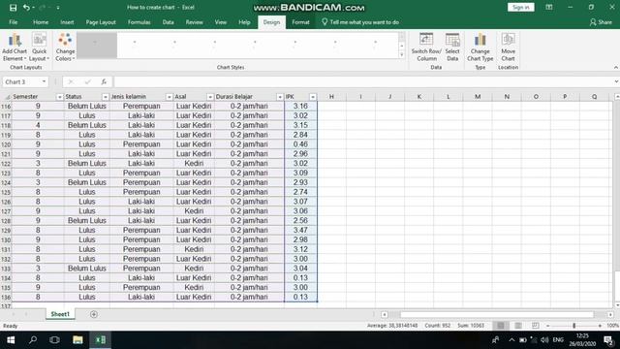Open Status column filter dropdown
The width and height of the screenshot is (620, 349).
click(106, 97)
